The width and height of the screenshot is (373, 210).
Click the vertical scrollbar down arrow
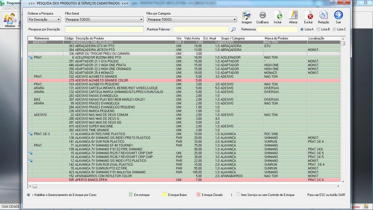[343, 182]
